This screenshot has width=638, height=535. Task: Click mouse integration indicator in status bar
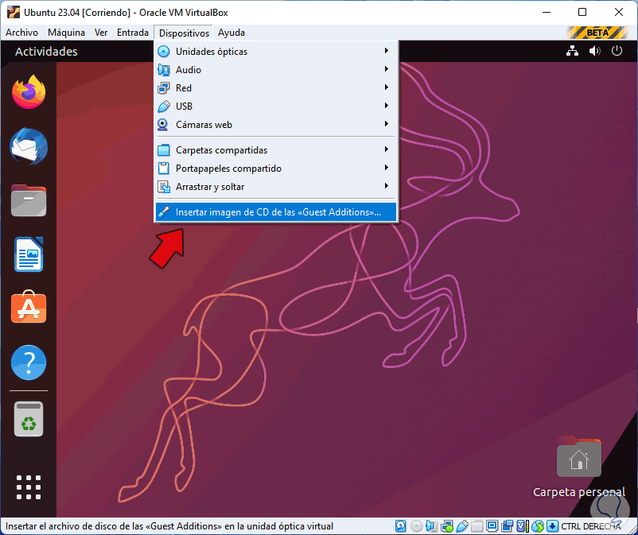537,526
